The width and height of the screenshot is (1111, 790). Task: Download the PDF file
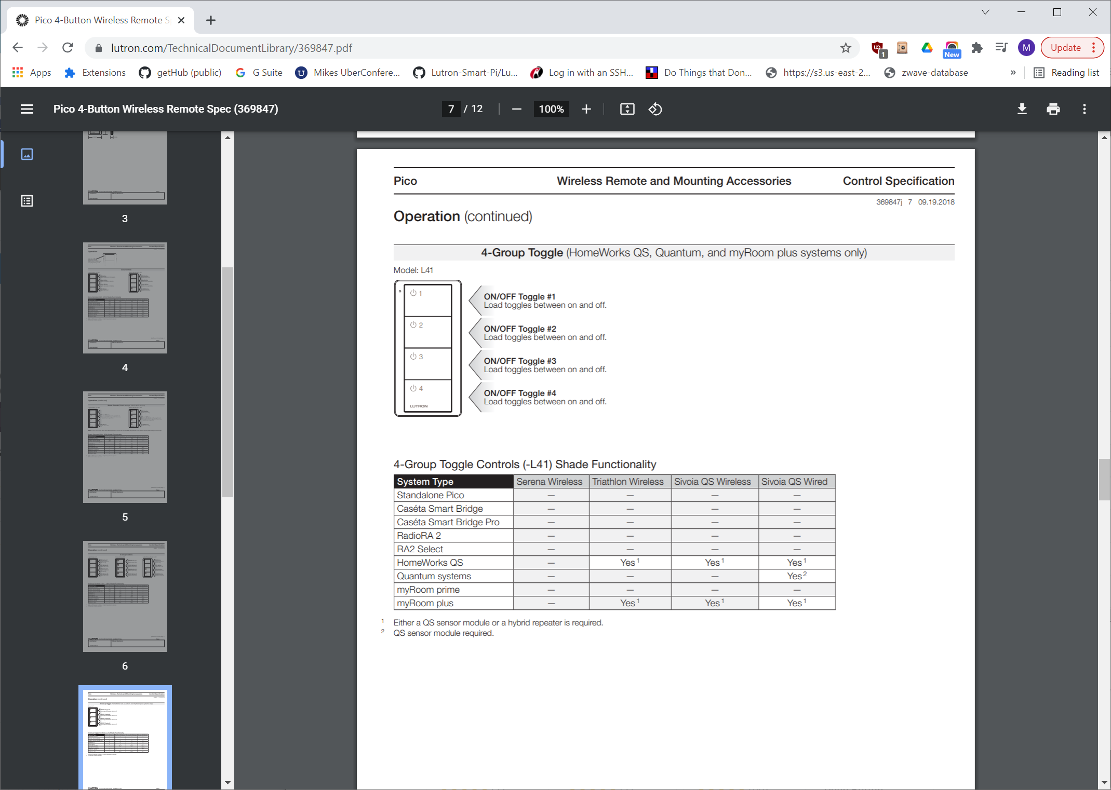pyautogui.click(x=1022, y=109)
